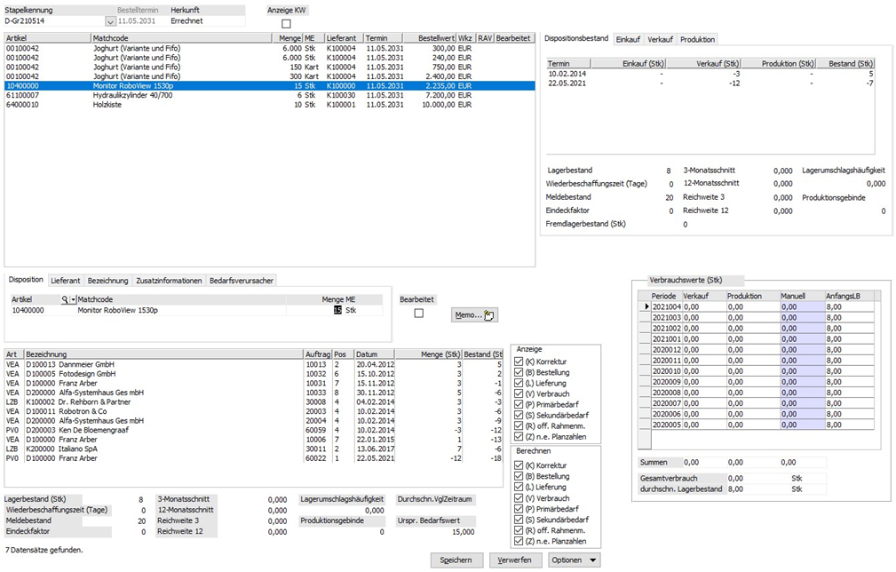Uncheck Anzeige (K) Korrektur checkbox
This screenshot has height=572, width=896.
pyautogui.click(x=519, y=361)
